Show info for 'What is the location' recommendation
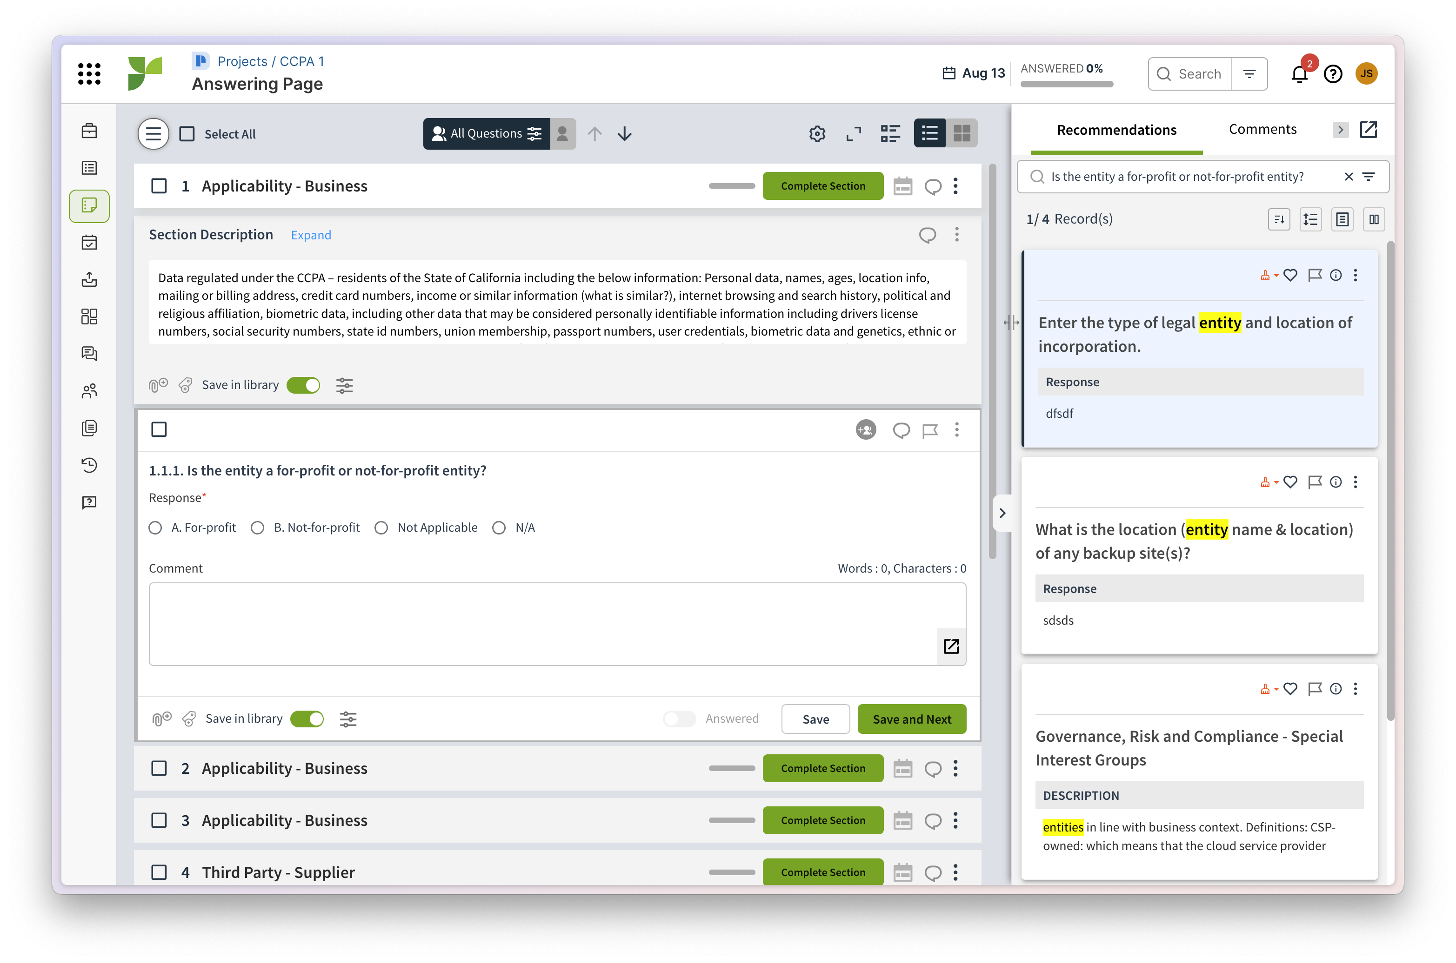The width and height of the screenshot is (1456, 963). click(1336, 482)
